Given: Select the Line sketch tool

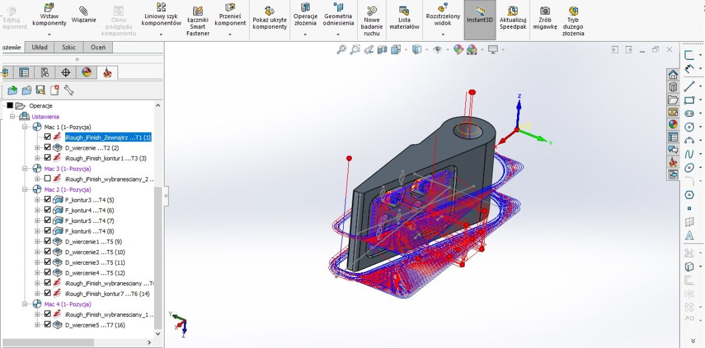Looking at the screenshot, I should [689, 86].
